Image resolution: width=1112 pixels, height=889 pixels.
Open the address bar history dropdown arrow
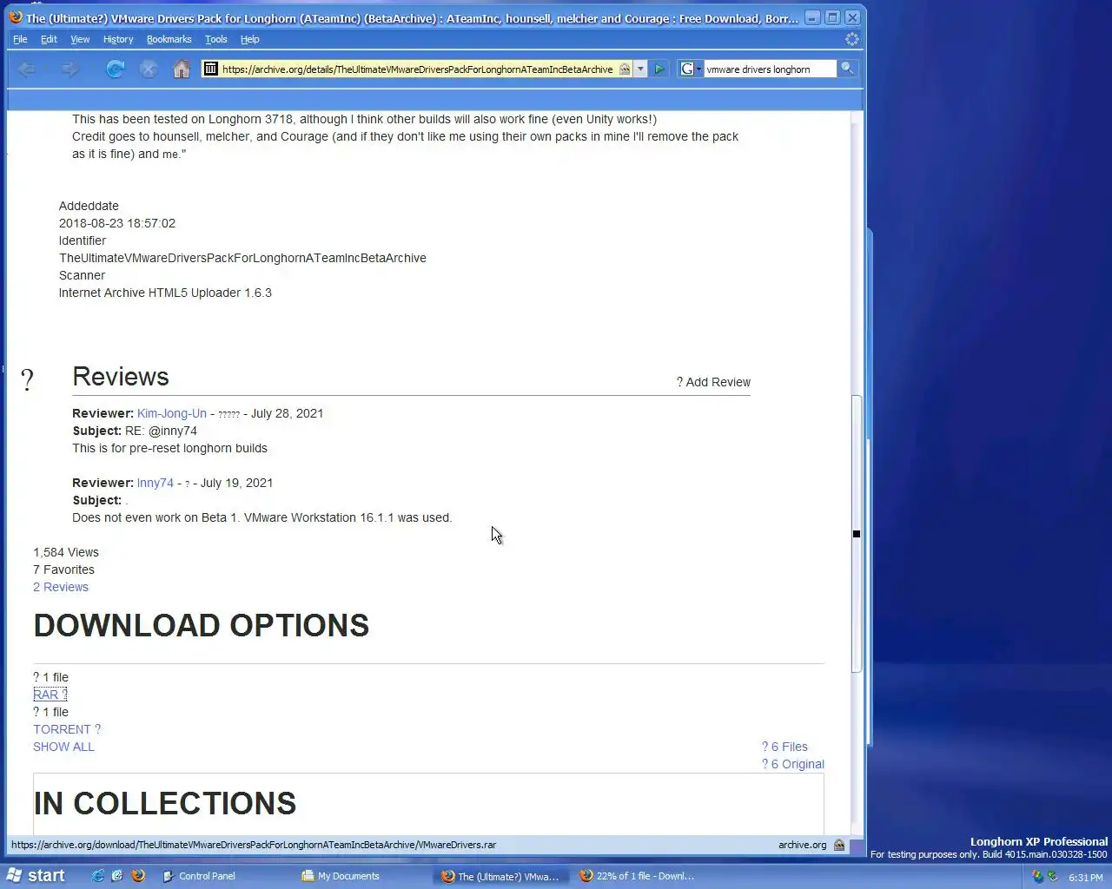[640, 69]
